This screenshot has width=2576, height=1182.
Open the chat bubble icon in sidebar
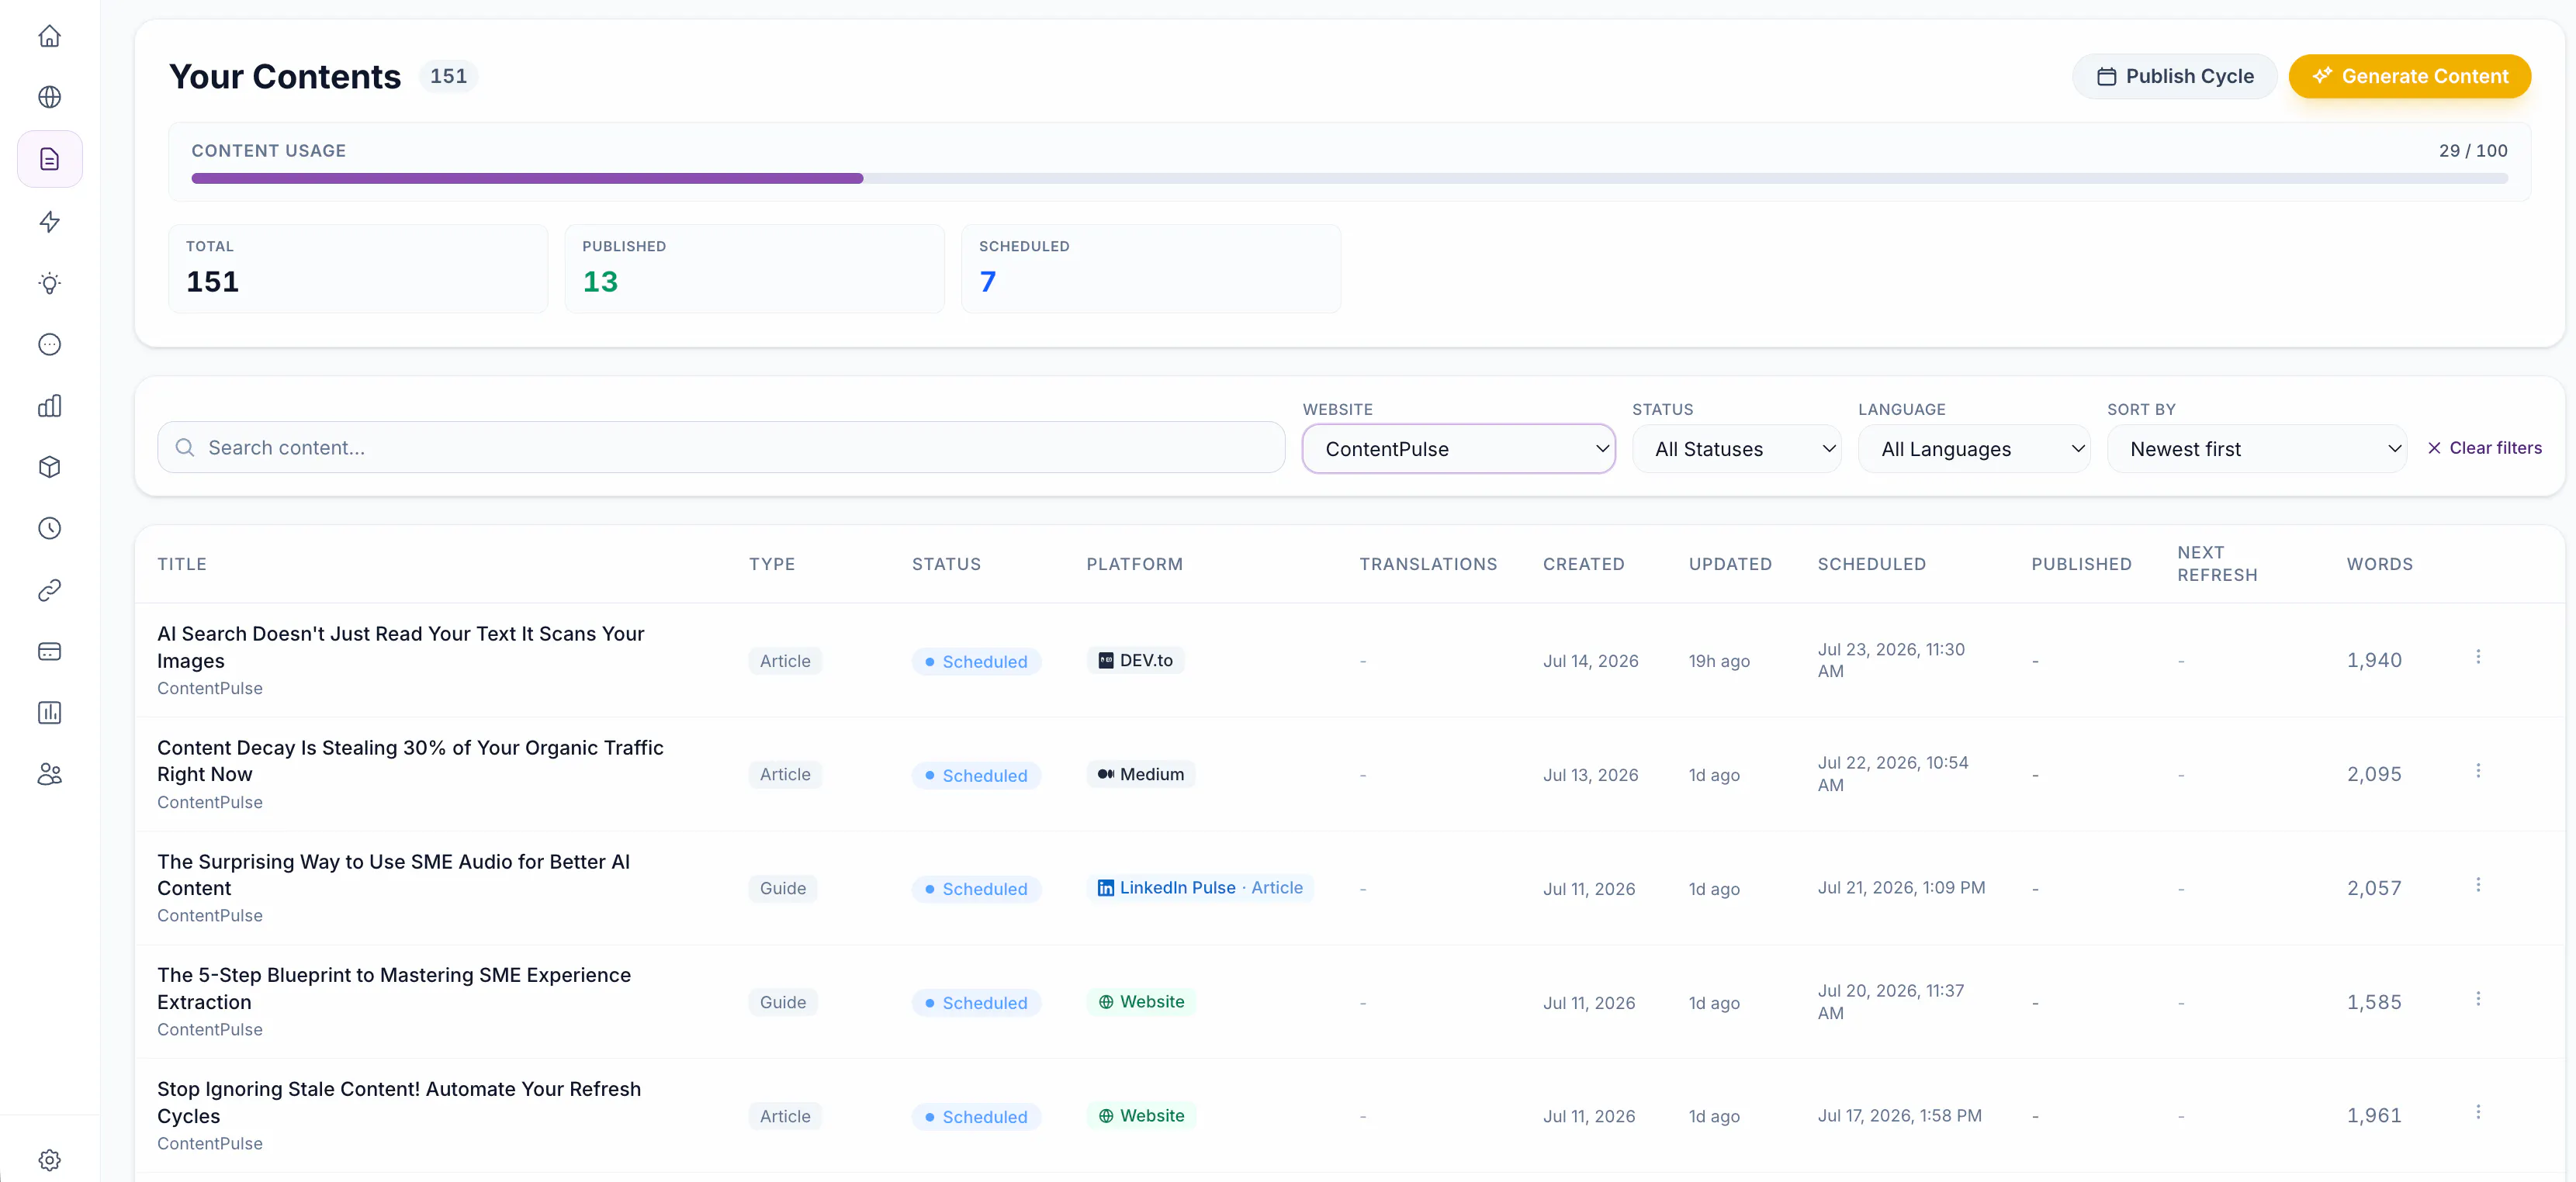(x=49, y=345)
